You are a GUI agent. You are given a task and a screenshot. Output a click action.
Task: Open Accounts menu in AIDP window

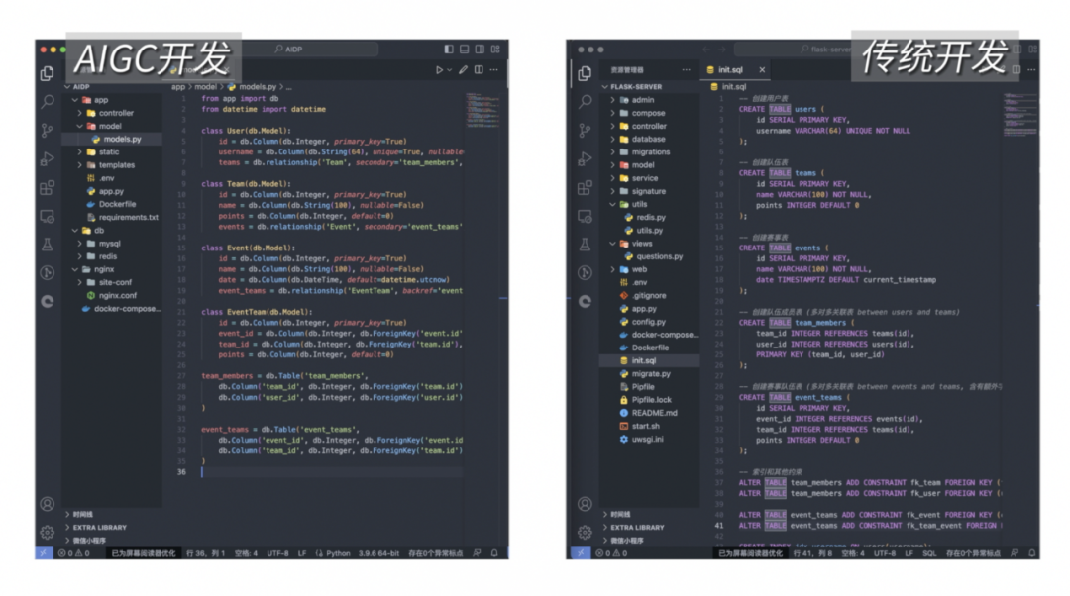48,504
